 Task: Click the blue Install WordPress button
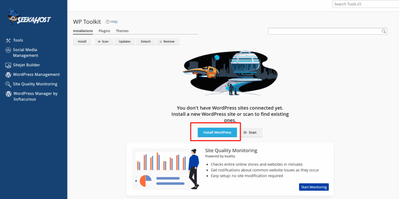pos(217,132)
